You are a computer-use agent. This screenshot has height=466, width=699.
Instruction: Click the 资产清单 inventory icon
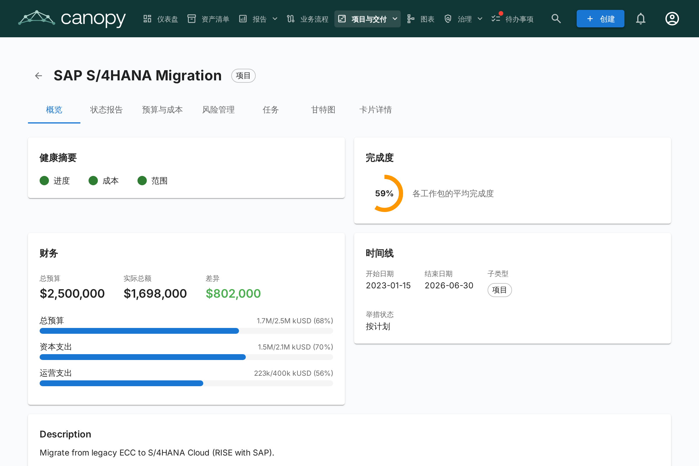192,19
